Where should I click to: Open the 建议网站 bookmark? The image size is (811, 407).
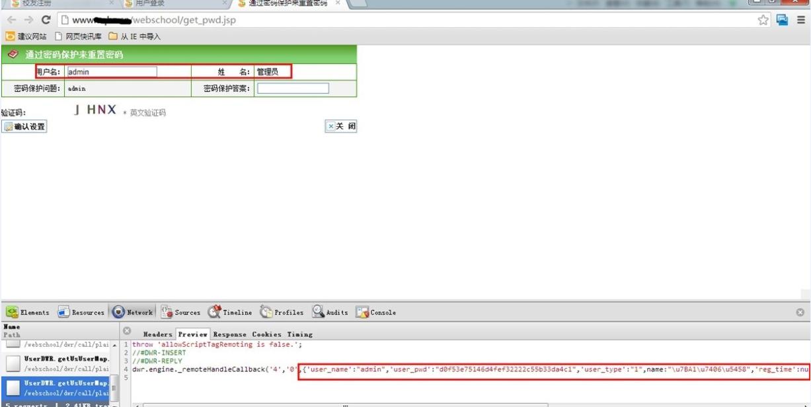coord(26,36)
